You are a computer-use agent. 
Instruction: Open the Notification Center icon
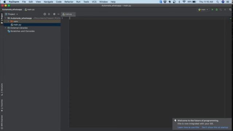[x=228, y=2]
